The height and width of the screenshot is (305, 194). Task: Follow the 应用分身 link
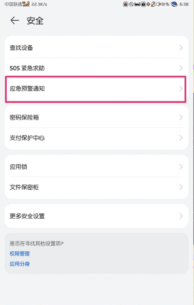pyautogui.click(x=20, y=264)
